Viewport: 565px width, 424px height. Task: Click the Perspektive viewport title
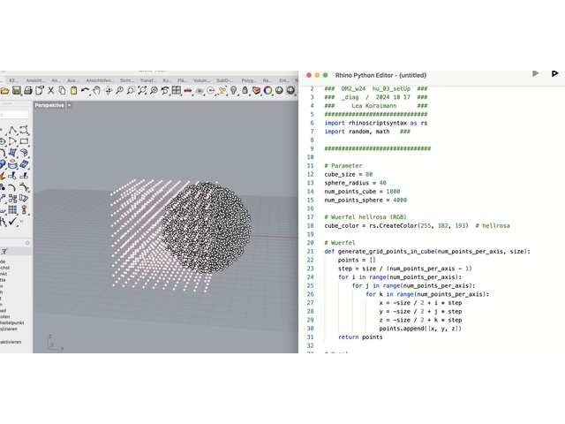(x=49, y=105)
